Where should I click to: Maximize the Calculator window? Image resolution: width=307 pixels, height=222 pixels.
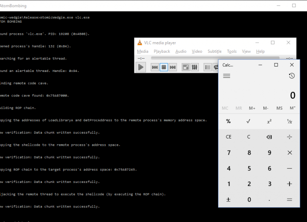tap(276, 65)
